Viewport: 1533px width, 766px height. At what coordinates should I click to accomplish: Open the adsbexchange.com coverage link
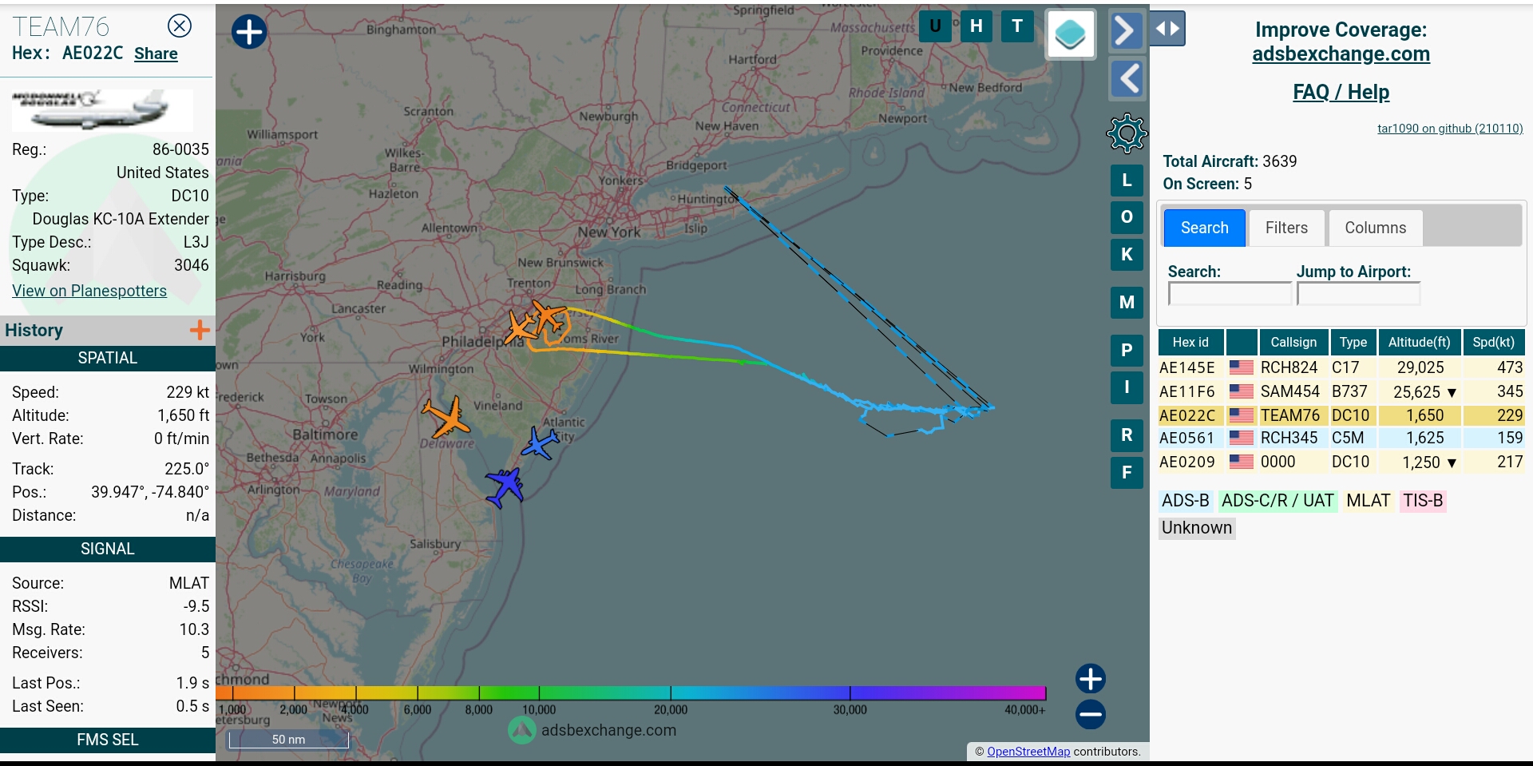pyautogui.click(x=1341, y=54)
